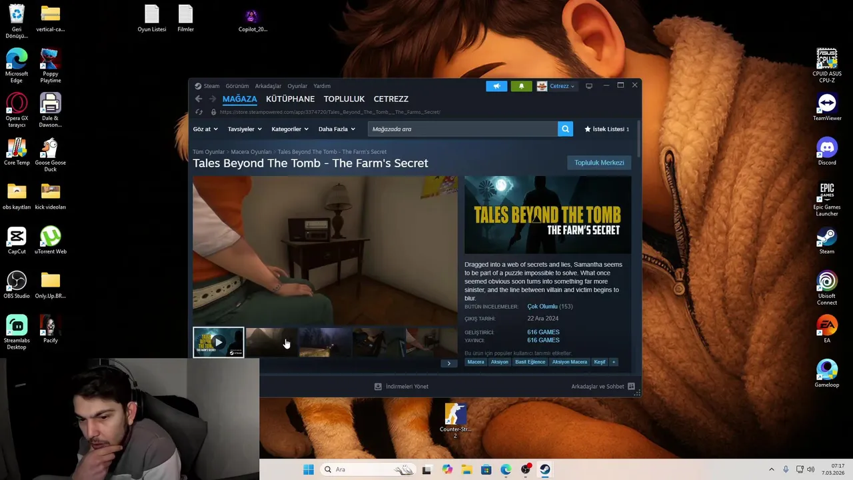Expand the Göz at dropdown
The image size is (853, 480).
click(205, 129)
